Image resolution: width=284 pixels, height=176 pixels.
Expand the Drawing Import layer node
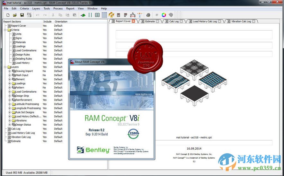(10, 71)
